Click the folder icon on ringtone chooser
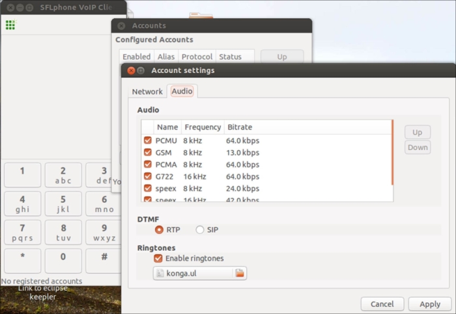The height and width of the screenshot is (314, 456). click(240, 274)
